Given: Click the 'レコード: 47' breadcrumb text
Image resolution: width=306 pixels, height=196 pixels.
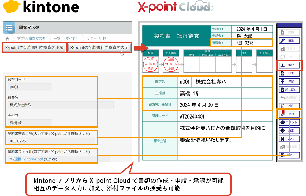Looking at the screenshot, I should [x=97, y=39].
